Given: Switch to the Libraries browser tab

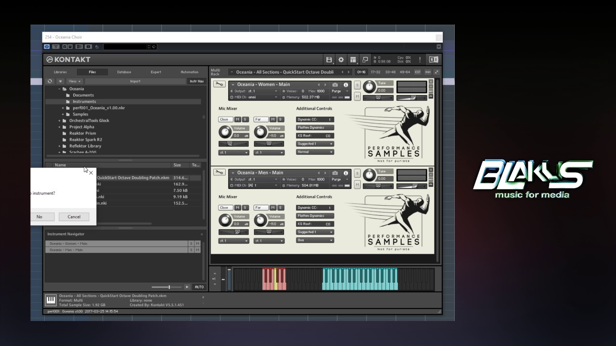Looking at the screenshot, I should tap(61, 72).
